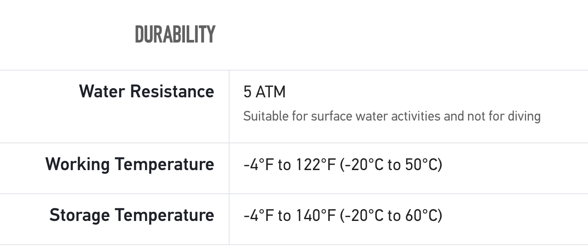This screenshot has width=588, height=249.
Task: Click the (-20°C to 60°C) Celsius range
Action: click(391, 216)
